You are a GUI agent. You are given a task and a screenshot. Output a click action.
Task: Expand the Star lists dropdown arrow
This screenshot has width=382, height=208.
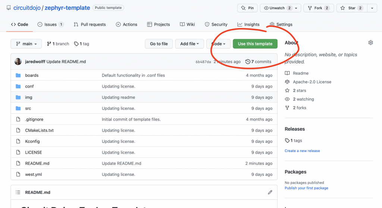[x=372, y=8]
